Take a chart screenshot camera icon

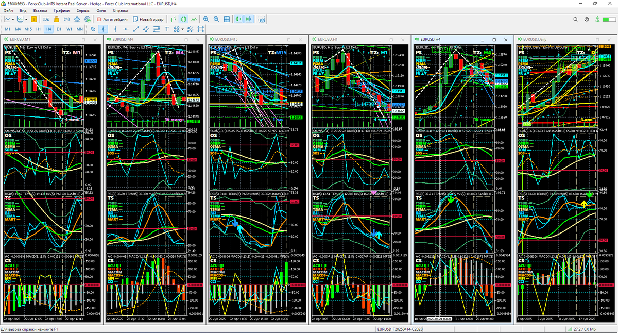click(x=262, y=19)
